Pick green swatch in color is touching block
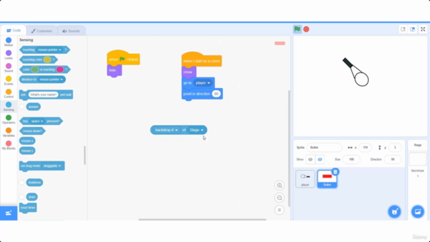The height and width of the screenshot is (242, 430). coord(35,69)
